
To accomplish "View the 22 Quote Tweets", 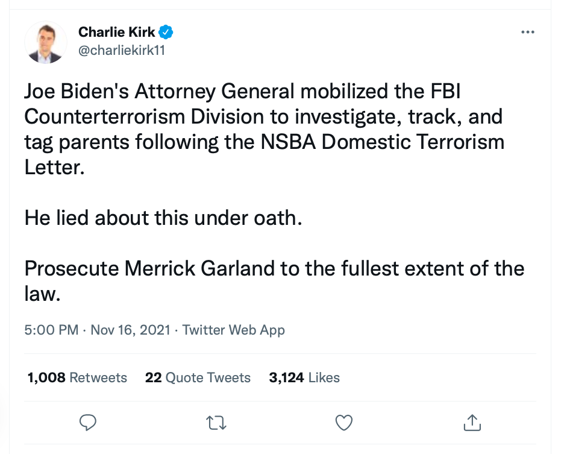I will (198, 377).
